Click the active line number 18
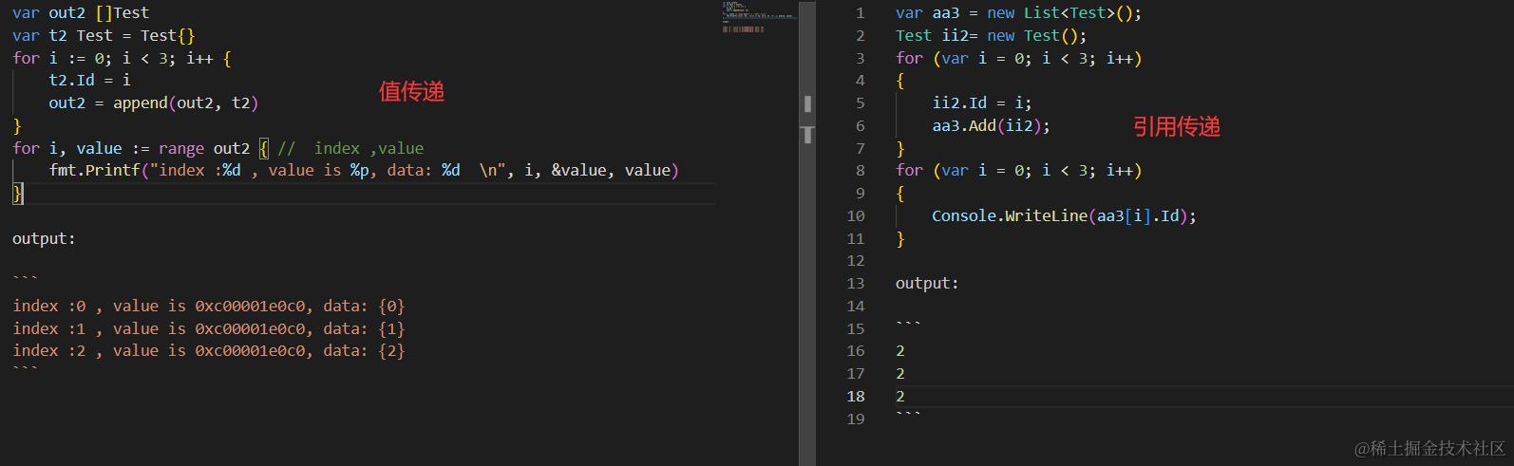 click(x=856, y=396)
